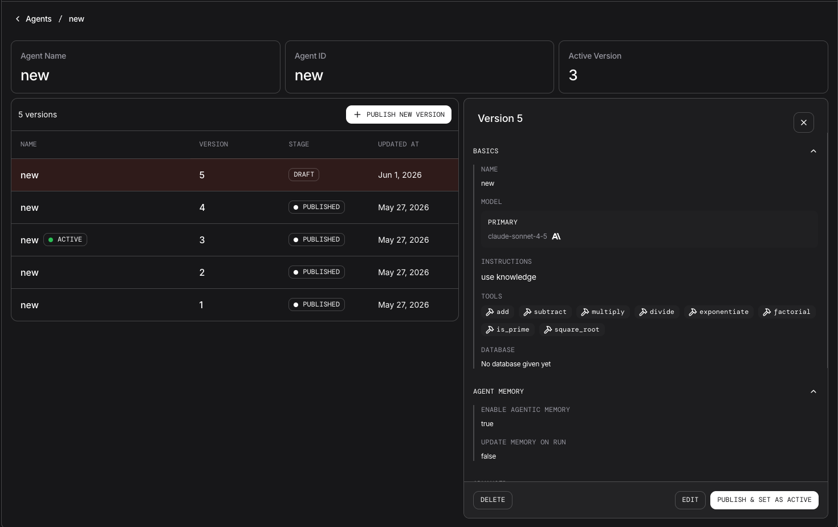
Task: Click the is_prime tool chip
Action: click(x=507, y=329)
